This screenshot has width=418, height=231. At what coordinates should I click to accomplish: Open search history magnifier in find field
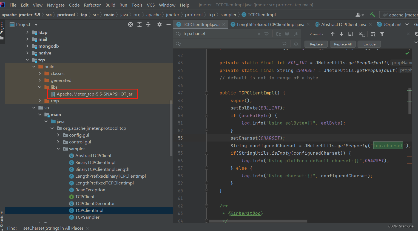(x=178, y=34)
